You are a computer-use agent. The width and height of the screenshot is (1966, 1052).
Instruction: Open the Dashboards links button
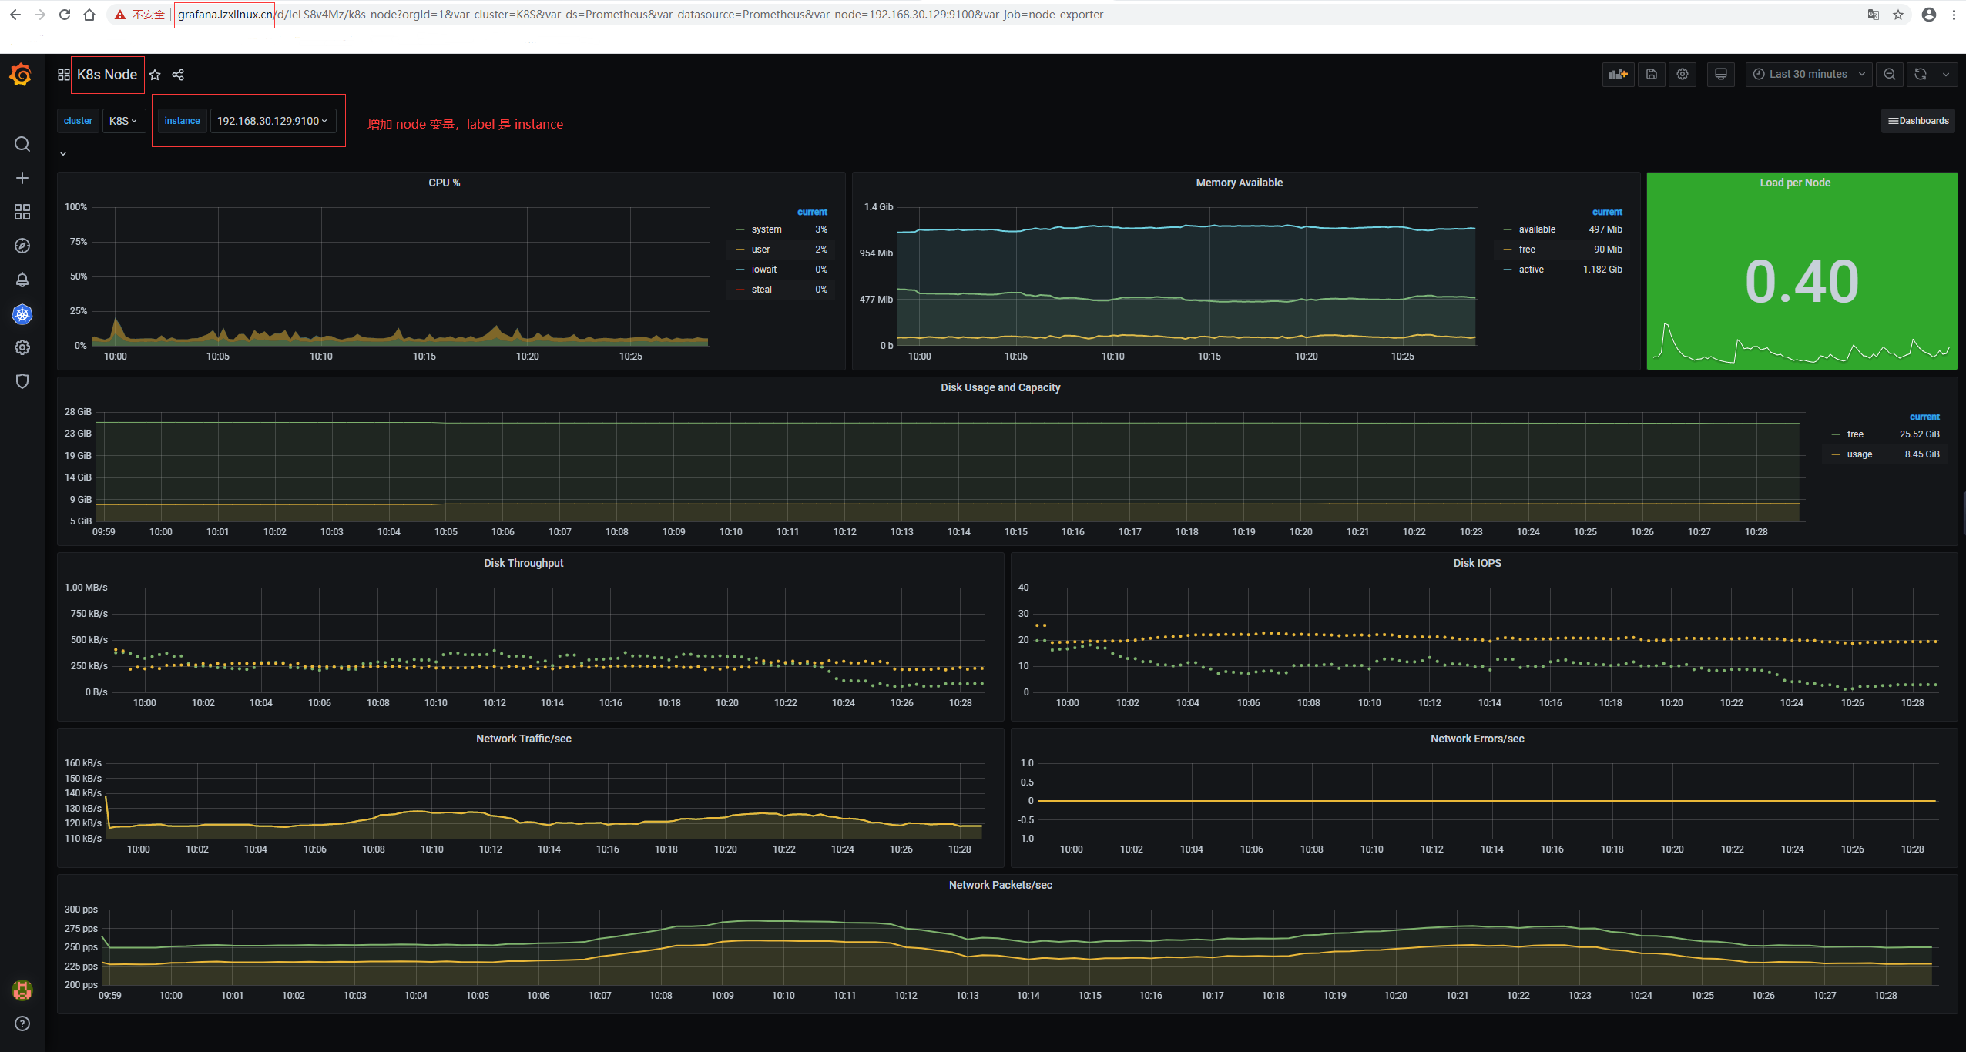click(x=1917, y=121)
